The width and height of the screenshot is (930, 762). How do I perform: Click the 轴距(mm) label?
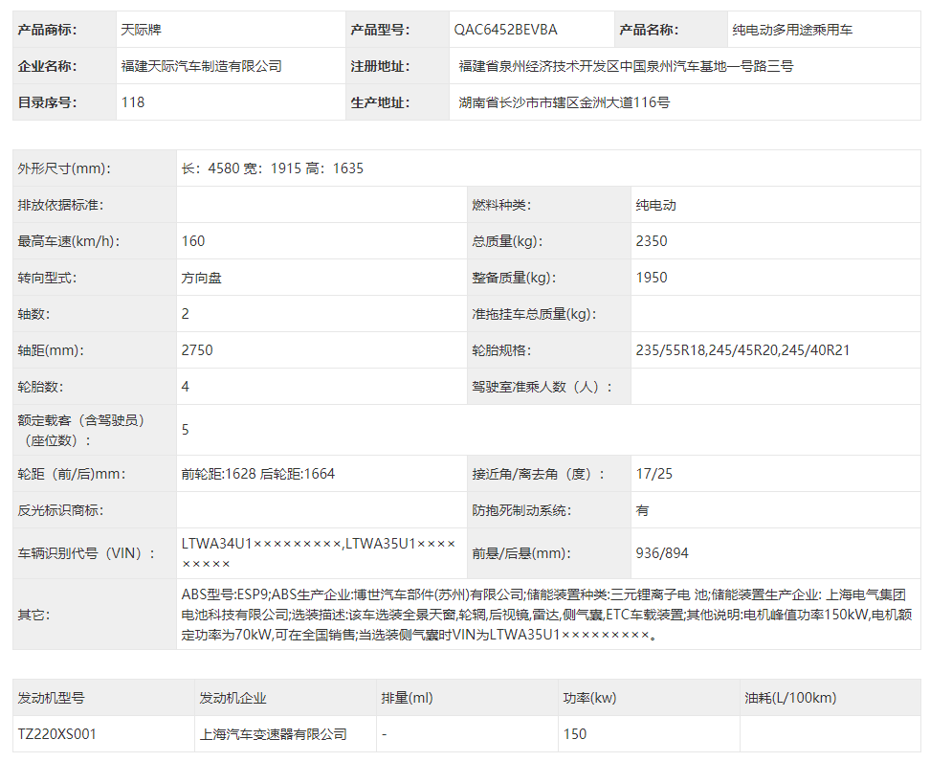click(x=51, y=350)
